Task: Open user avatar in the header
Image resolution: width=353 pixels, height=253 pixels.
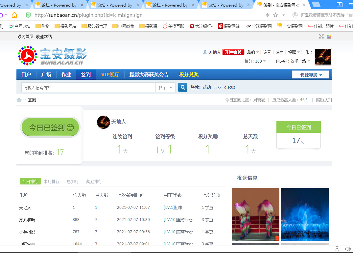Action: click(x=323, y=56)
